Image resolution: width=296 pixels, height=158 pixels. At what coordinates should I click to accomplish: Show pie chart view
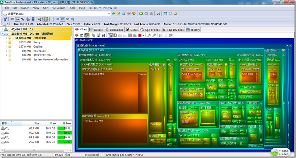coord(77,35)
